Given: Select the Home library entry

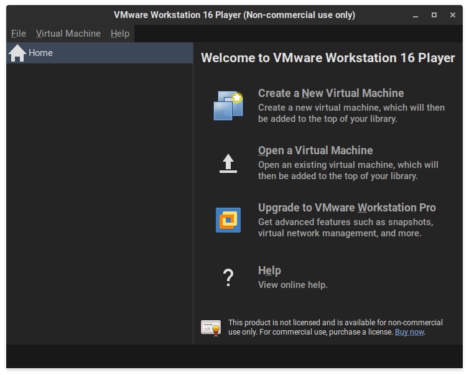Looking at the screenshot, I should click(x=100, y=53).
